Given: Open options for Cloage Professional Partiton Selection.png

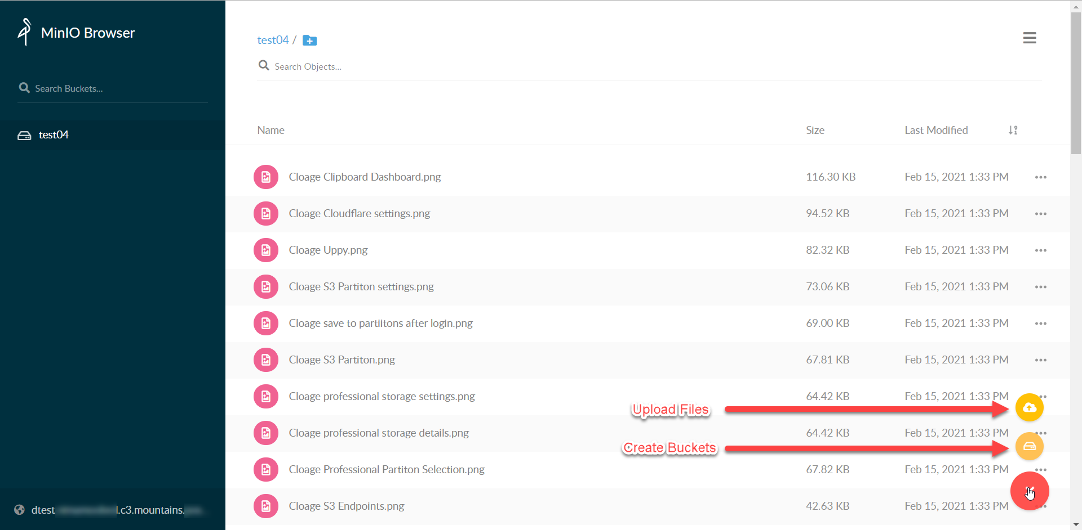Looking at the screenshot, I should point(1040,469).
